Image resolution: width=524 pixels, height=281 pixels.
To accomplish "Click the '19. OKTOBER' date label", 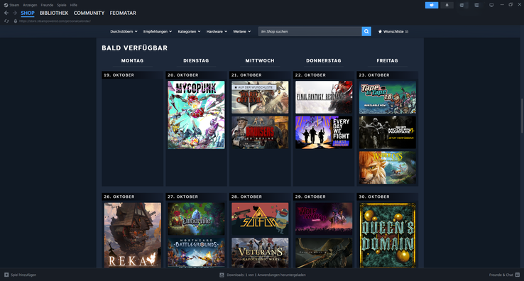I will point(119,75).
